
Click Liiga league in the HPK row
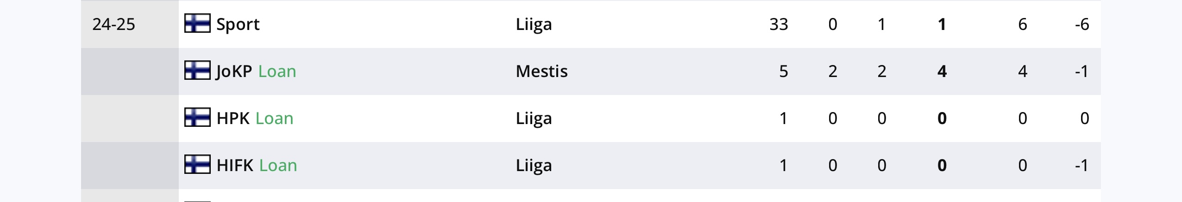[x=534, y=119]
